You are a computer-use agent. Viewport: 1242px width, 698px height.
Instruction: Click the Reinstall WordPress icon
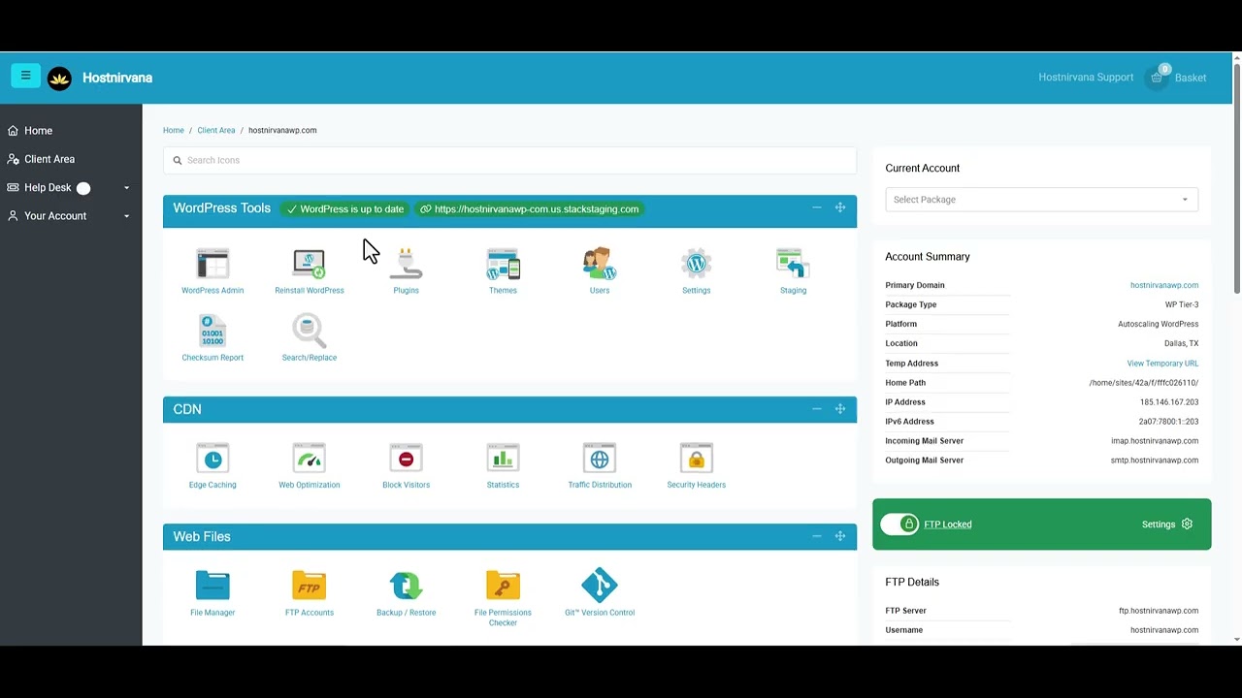pyautogui.click(x=309, y=264)
